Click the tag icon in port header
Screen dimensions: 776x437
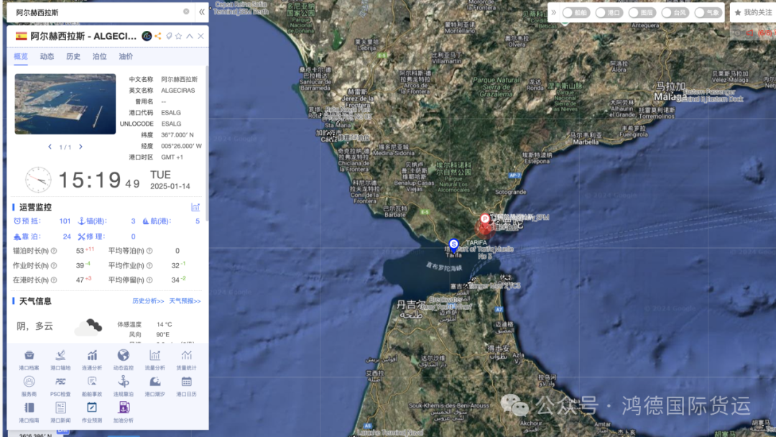coord(169,36)
